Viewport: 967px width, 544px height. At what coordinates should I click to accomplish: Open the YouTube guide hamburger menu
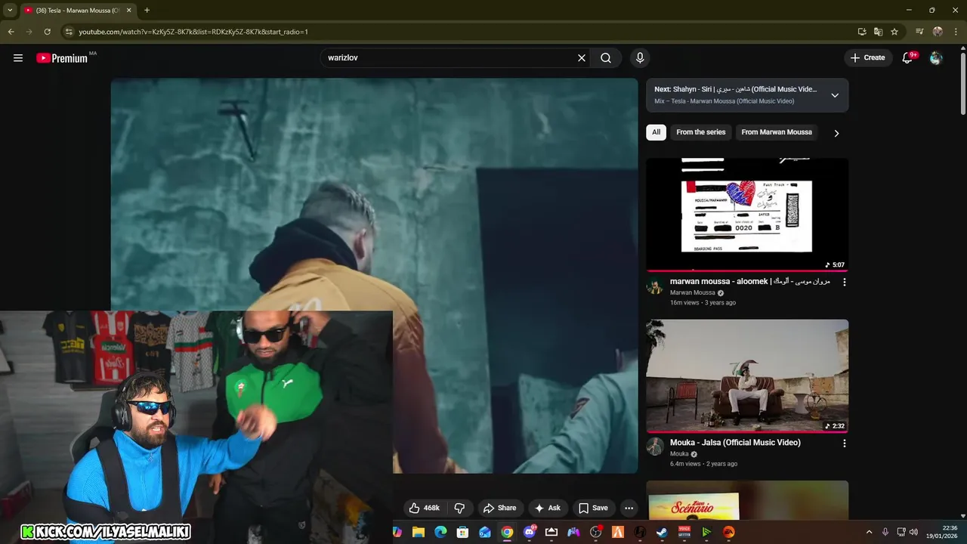(x=18, y=57)
